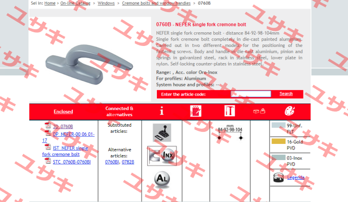
Task: Open the 3D_0760B PDF icon
Action: pyautogui.click(x=48, y=125)
